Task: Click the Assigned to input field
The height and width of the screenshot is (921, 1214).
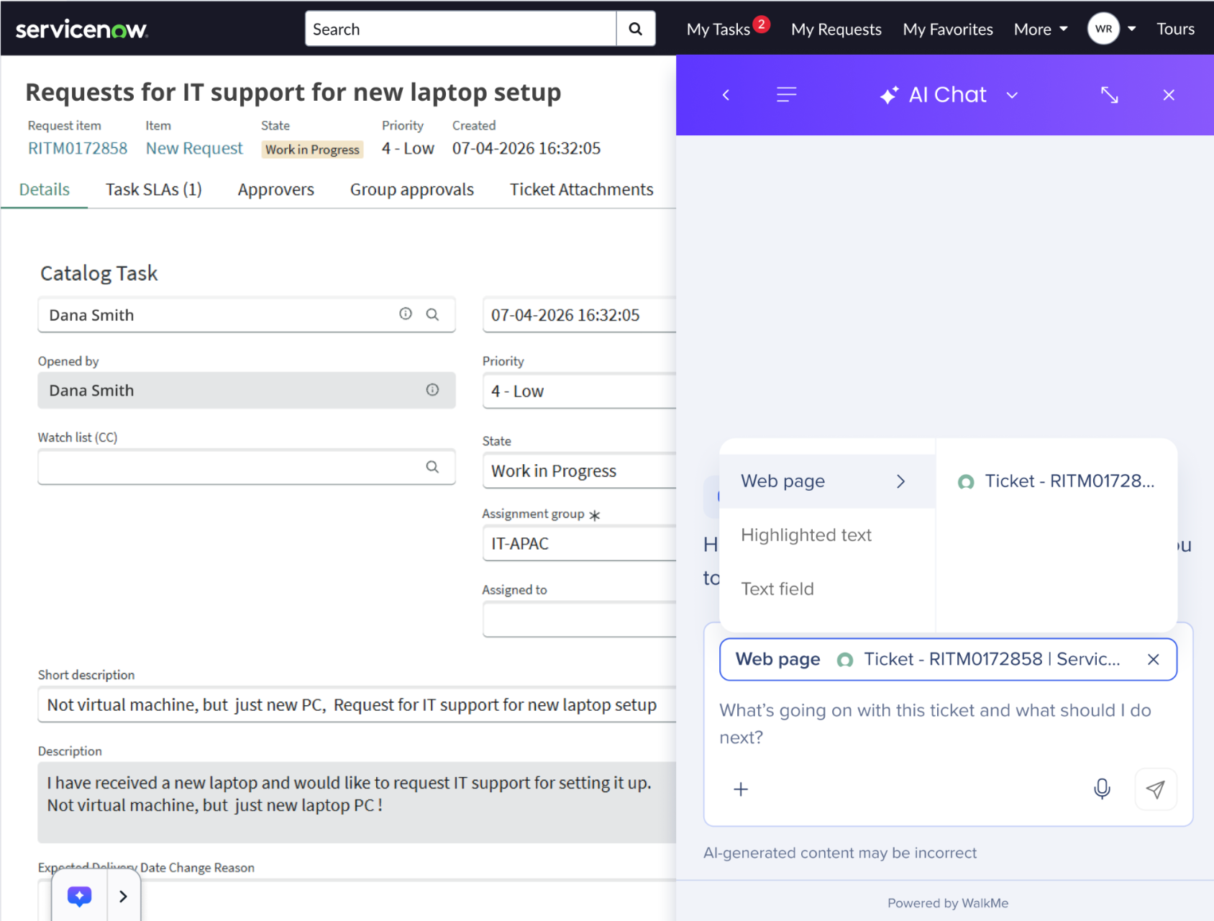Action: click(580, 620)
